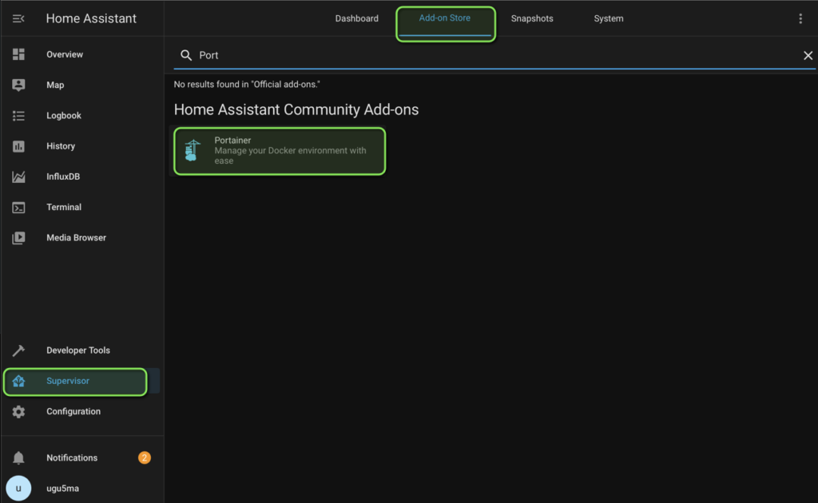Open the ugu5ma user profile

[x=81, y=489]
